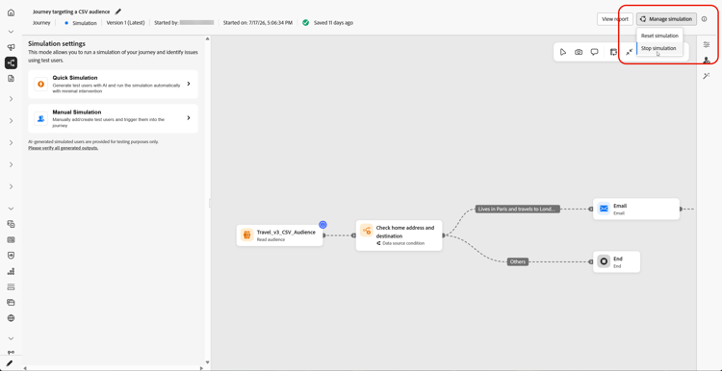Open the sliders settings icon in right rail
722x371 pixels.
tap(707, 44)
